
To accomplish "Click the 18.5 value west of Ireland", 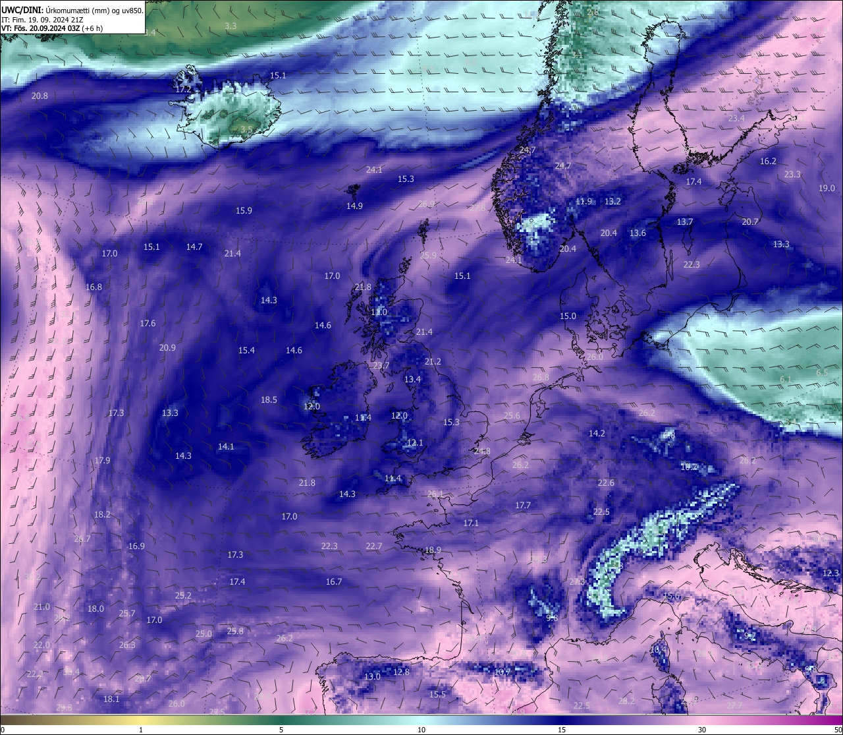I will [269, 399].
